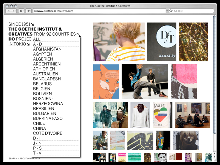Expand the P - S country group
This screenshot has width=220, height=165.
(x=37, y=148)
